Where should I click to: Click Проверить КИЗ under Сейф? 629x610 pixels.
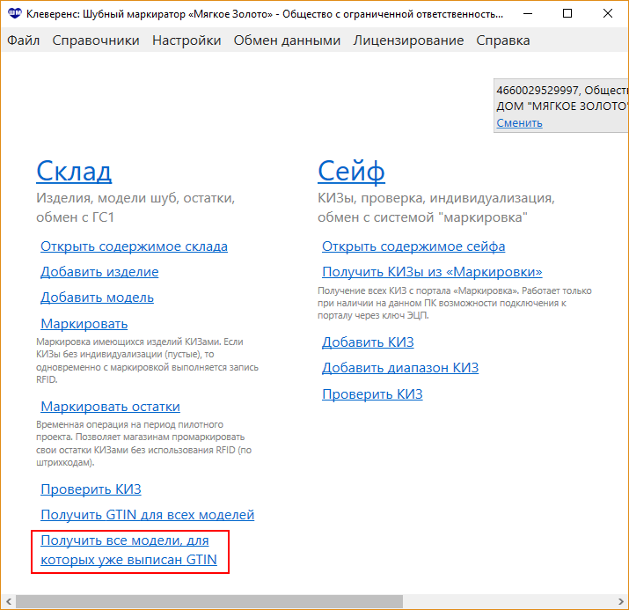click(372, 394)
